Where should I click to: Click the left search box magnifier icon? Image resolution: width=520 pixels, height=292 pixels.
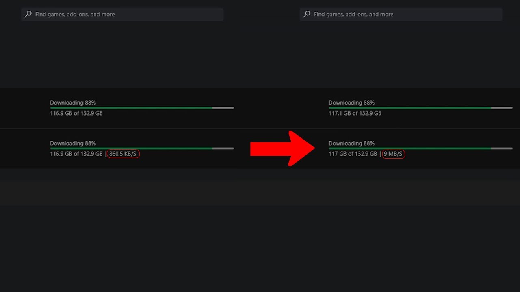(x=28, y=14)
